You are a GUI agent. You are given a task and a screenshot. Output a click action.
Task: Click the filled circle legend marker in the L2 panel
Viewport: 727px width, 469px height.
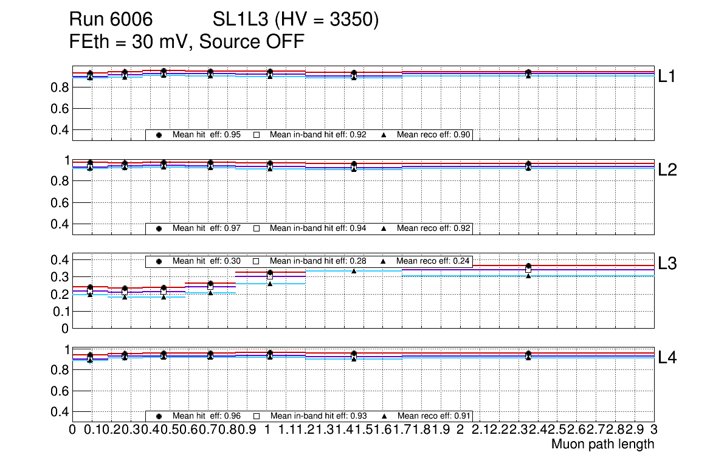[159, 228]
